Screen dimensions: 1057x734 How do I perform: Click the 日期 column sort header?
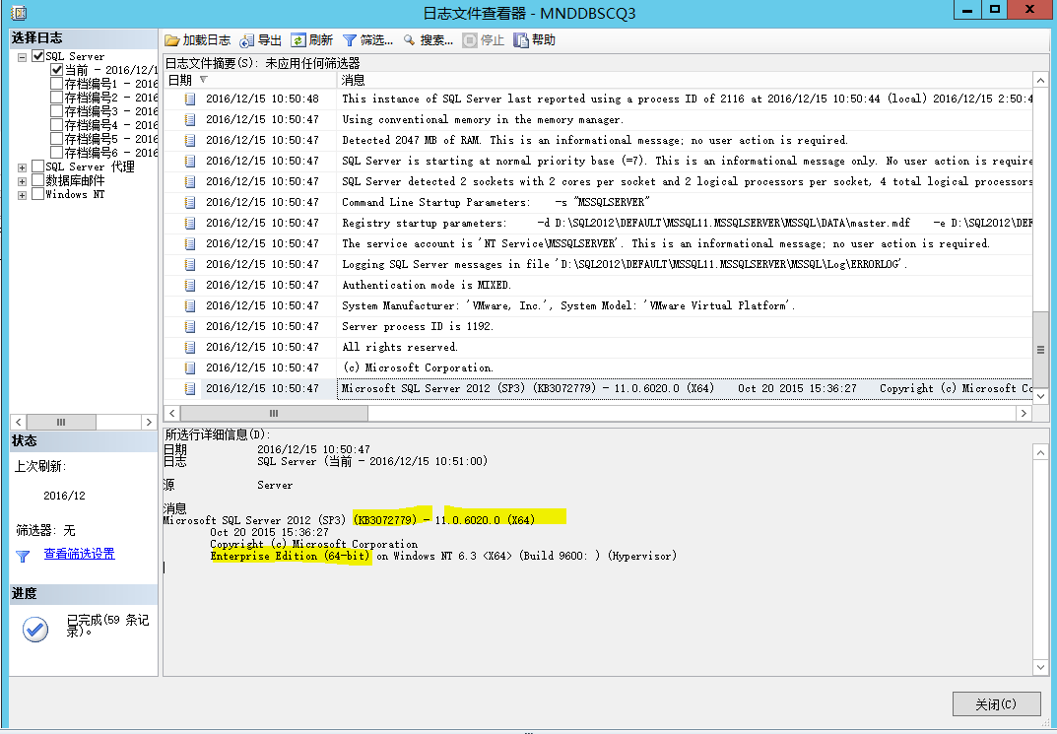(186, 79)
